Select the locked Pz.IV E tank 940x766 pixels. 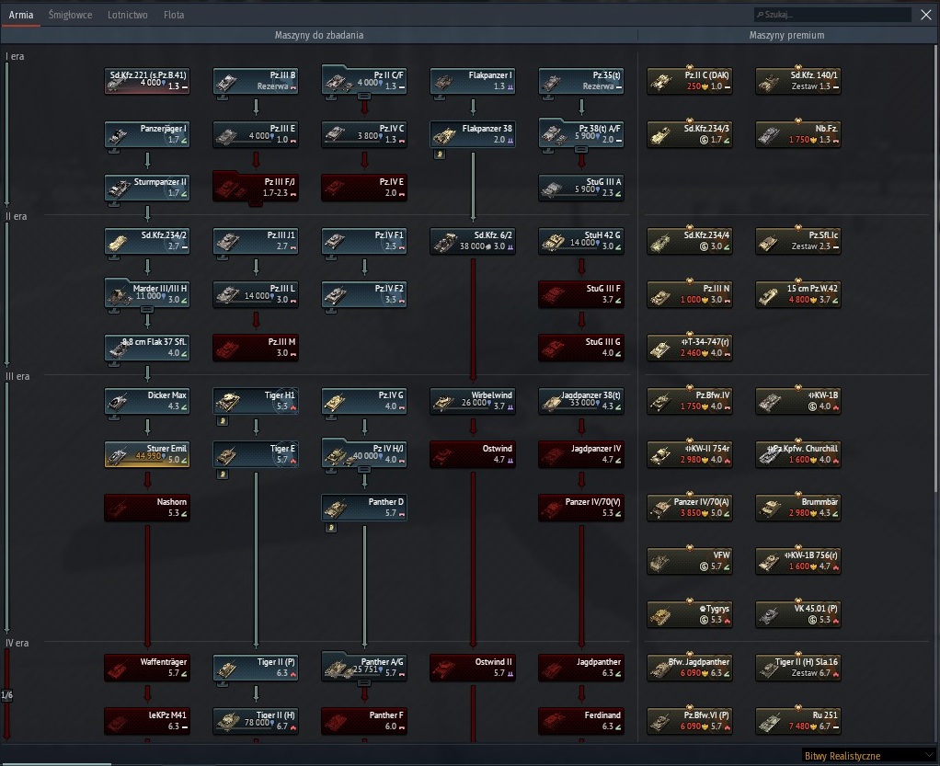[x=364, y=188]
